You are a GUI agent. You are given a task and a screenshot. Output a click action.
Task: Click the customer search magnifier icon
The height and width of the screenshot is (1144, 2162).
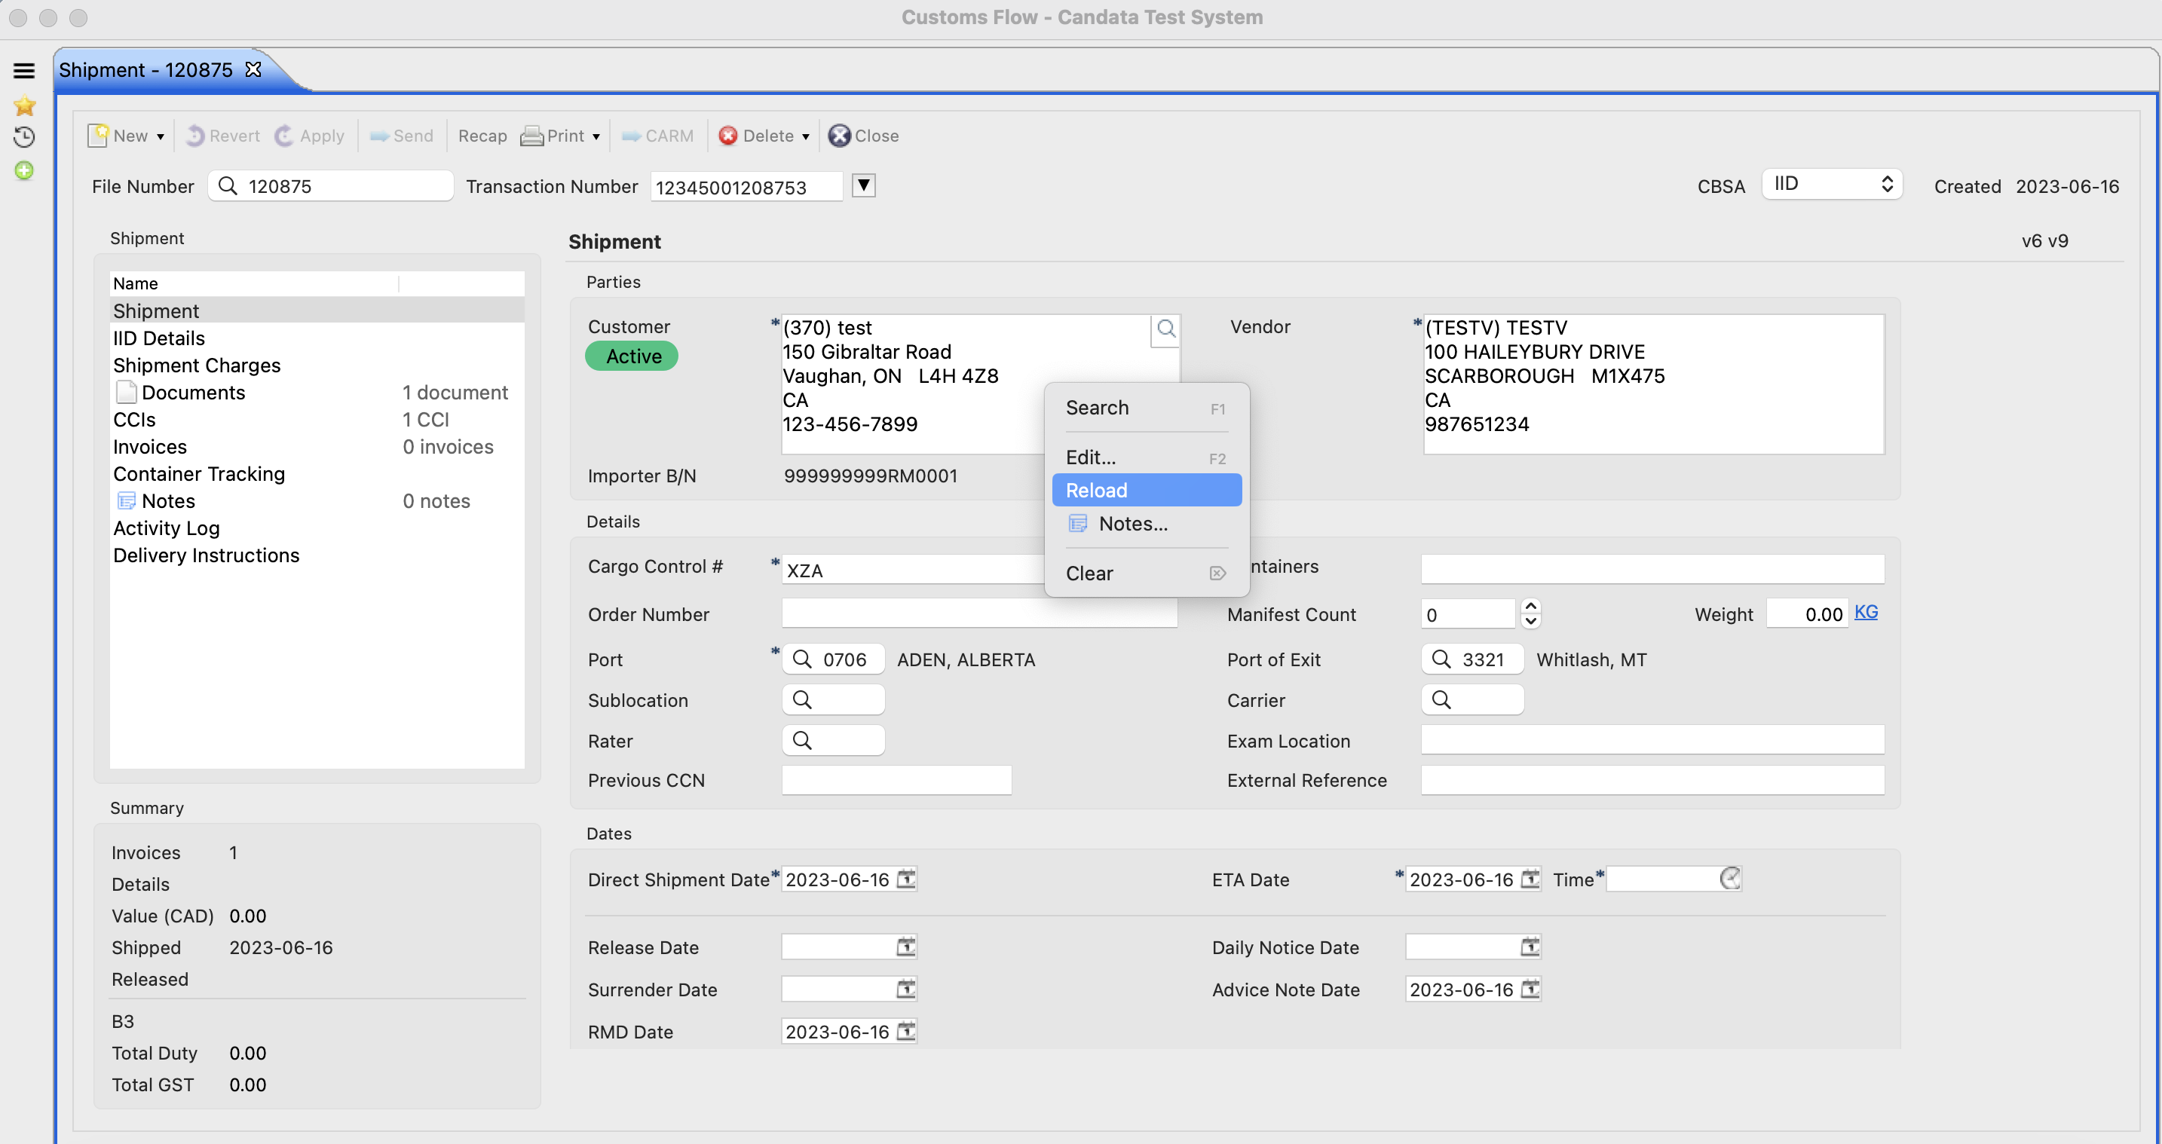click(x=1165, y=329)
